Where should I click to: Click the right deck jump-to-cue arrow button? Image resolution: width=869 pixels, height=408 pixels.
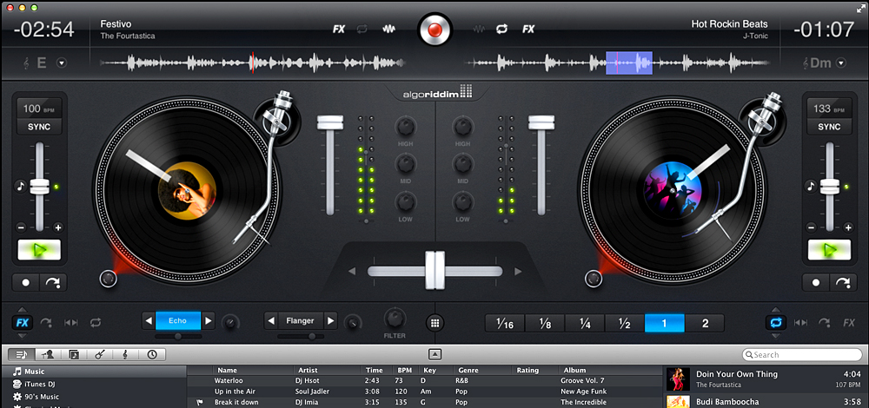click(842, 282)
